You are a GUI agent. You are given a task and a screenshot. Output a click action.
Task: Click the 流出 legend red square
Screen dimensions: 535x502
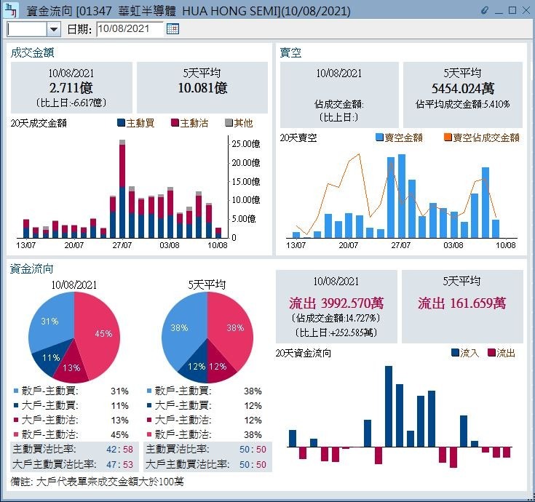point(491,353)
